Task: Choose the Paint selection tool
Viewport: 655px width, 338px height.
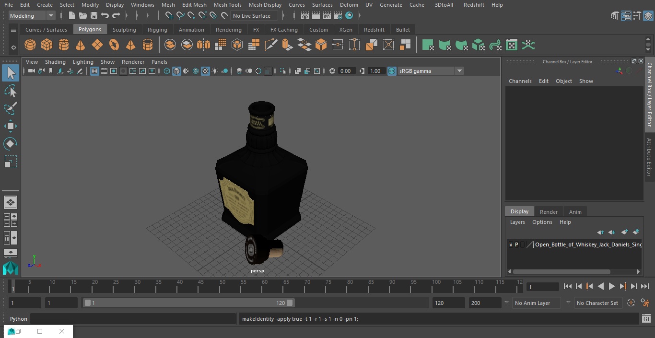Action: (x=11, y=108)
